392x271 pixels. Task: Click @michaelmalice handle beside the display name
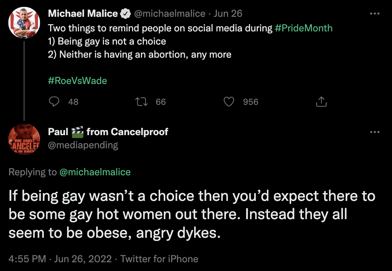(x=170, y=14)
